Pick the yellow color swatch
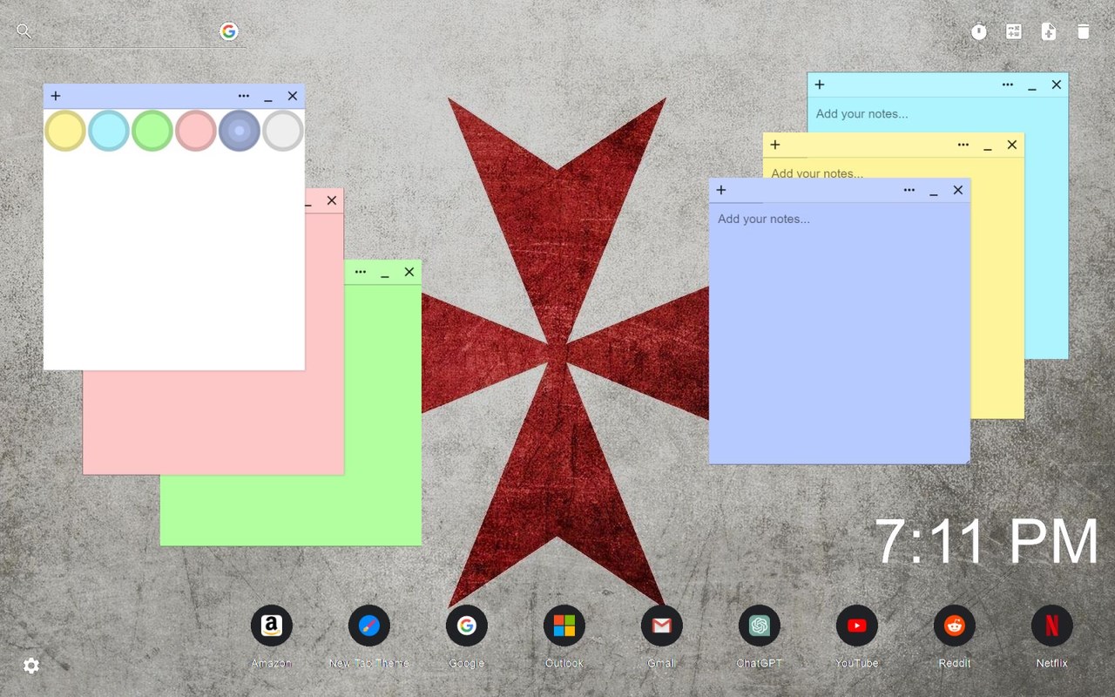Image resolution: width=1115 pixels, height=697 pixels. [x=65, y=131]
